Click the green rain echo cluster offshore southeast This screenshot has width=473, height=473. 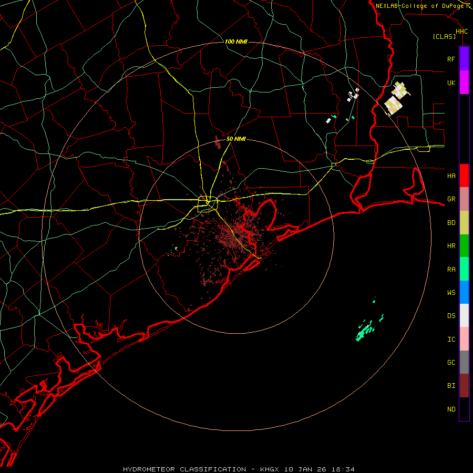point(365,332)
